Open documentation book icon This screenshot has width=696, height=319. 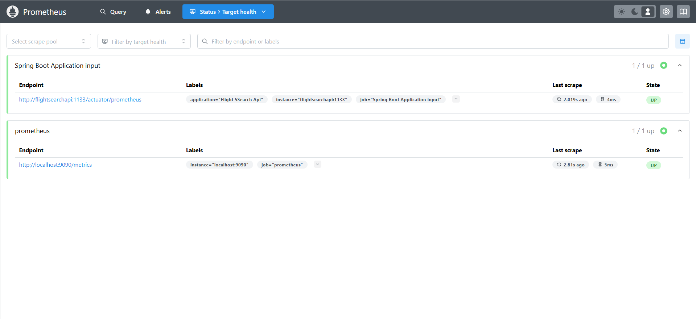pos(683,12)
